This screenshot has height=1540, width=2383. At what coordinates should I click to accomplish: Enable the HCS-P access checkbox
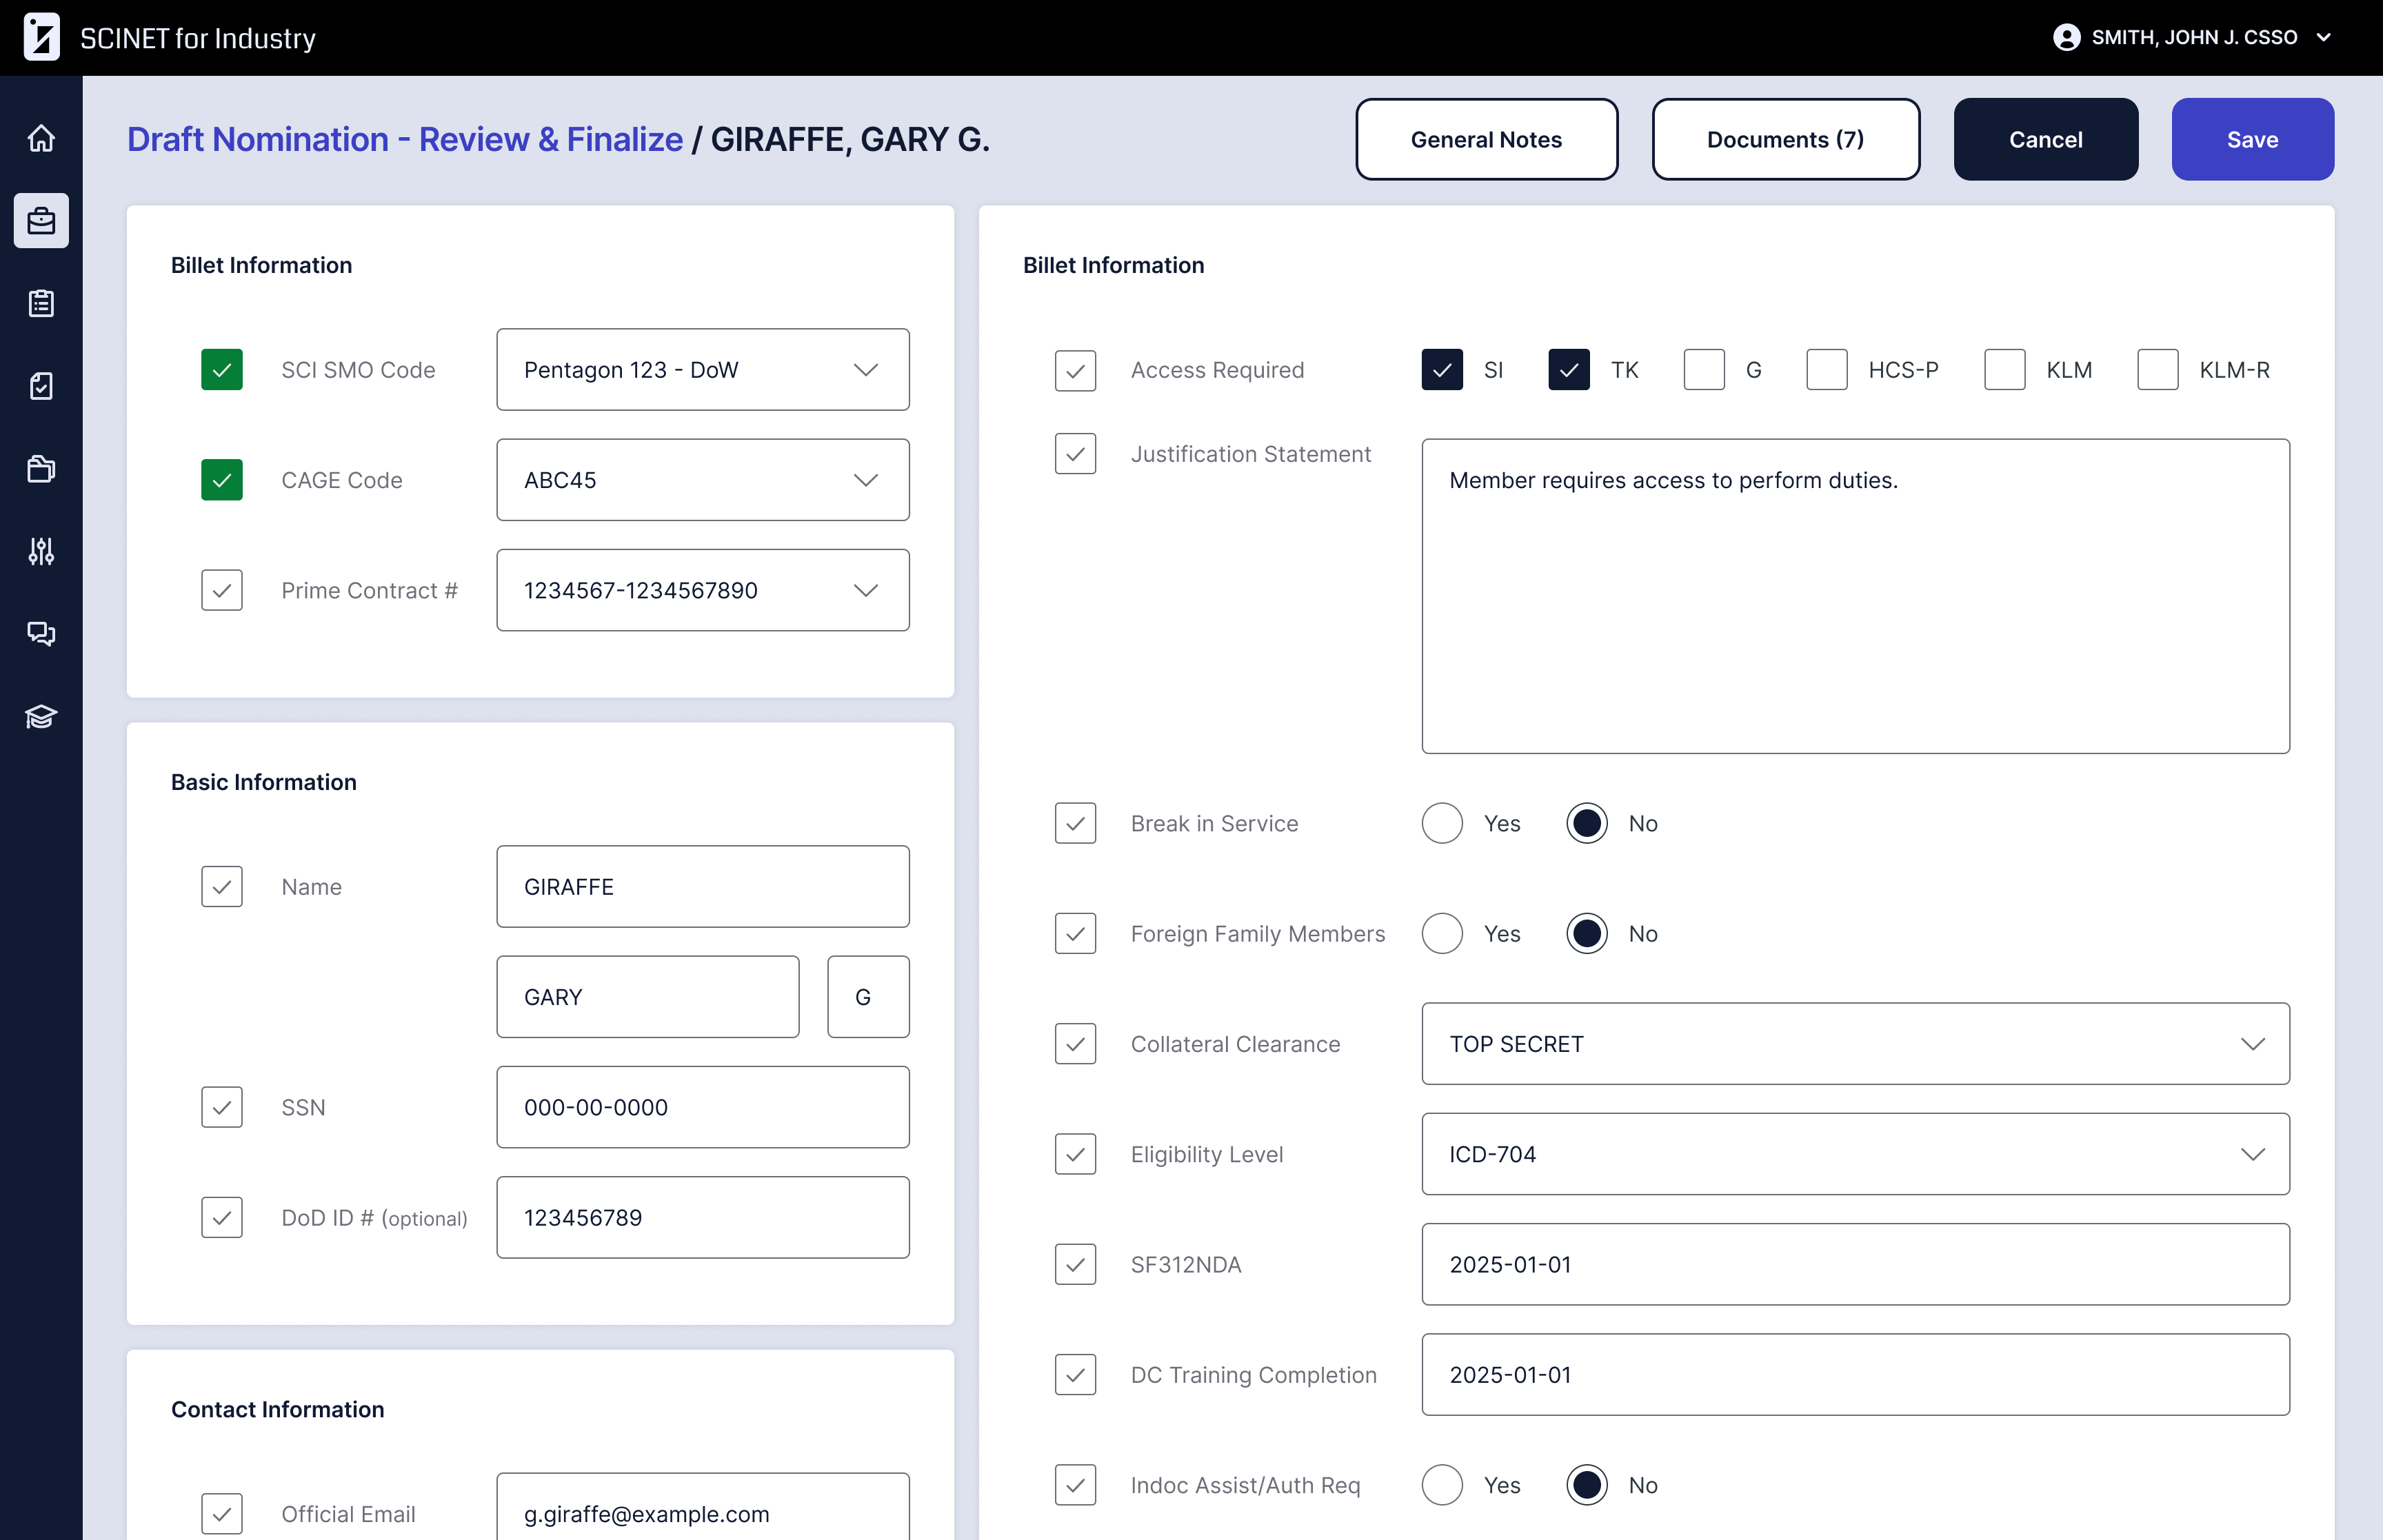[1826, 370]
